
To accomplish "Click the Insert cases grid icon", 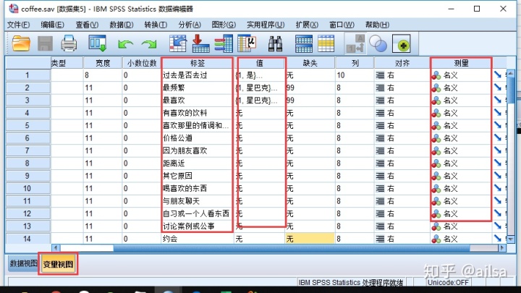I will click(304, 43).
